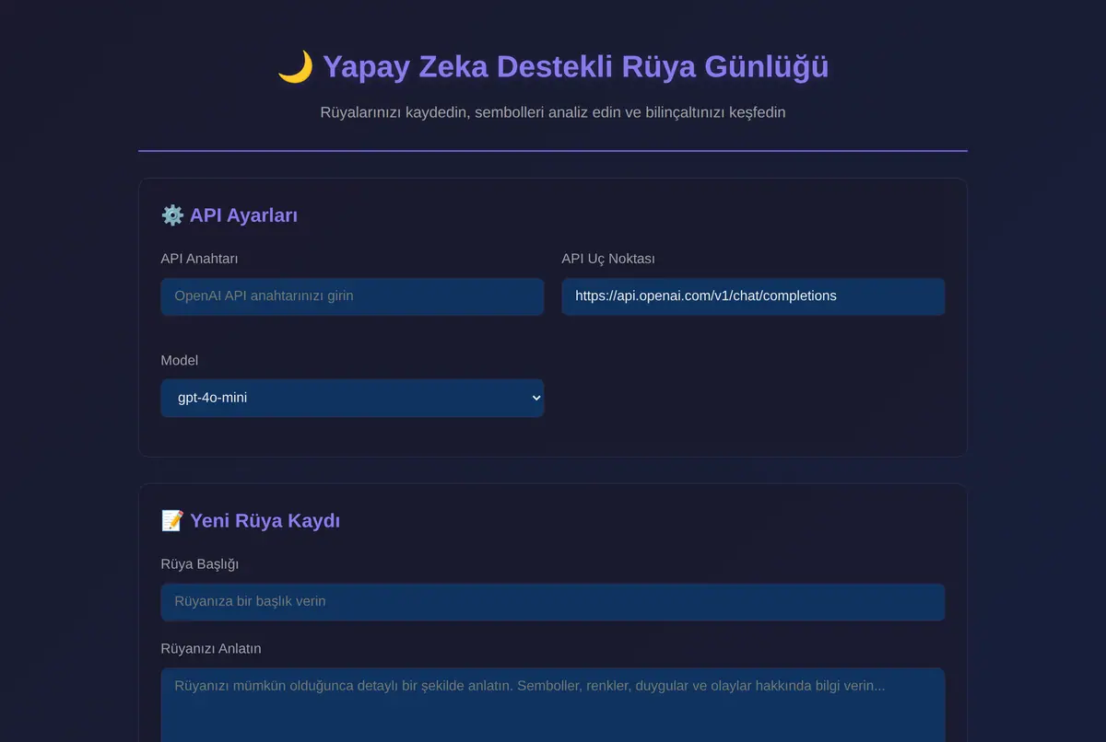Click the "API Ayarları" section heading

click(x=243, y=215)
